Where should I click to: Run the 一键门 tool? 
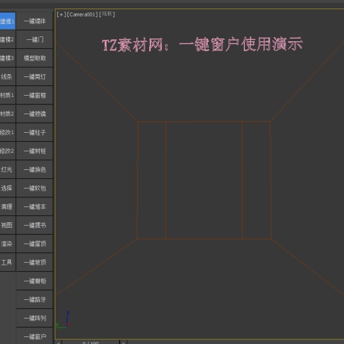(34, 39)
